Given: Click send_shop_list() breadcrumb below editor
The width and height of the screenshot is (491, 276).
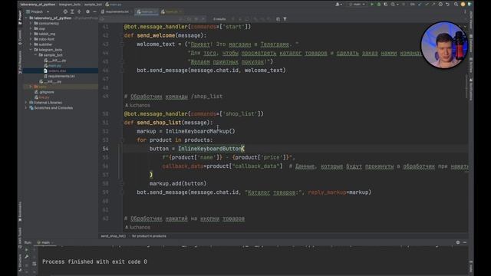Looking at the screenshot, I should click(x=113, y=236).
